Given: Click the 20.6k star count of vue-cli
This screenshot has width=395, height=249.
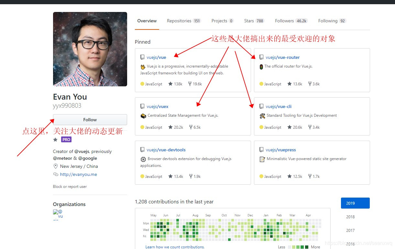Looking at the screenshot, I should click(x=295, y=127).
